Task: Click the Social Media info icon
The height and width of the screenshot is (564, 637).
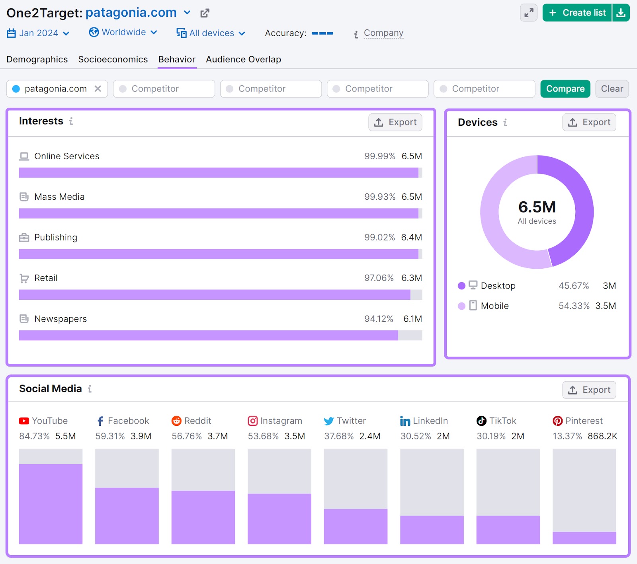Action: tap(90, 389)
